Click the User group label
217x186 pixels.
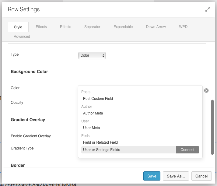[x=85, y=121]
